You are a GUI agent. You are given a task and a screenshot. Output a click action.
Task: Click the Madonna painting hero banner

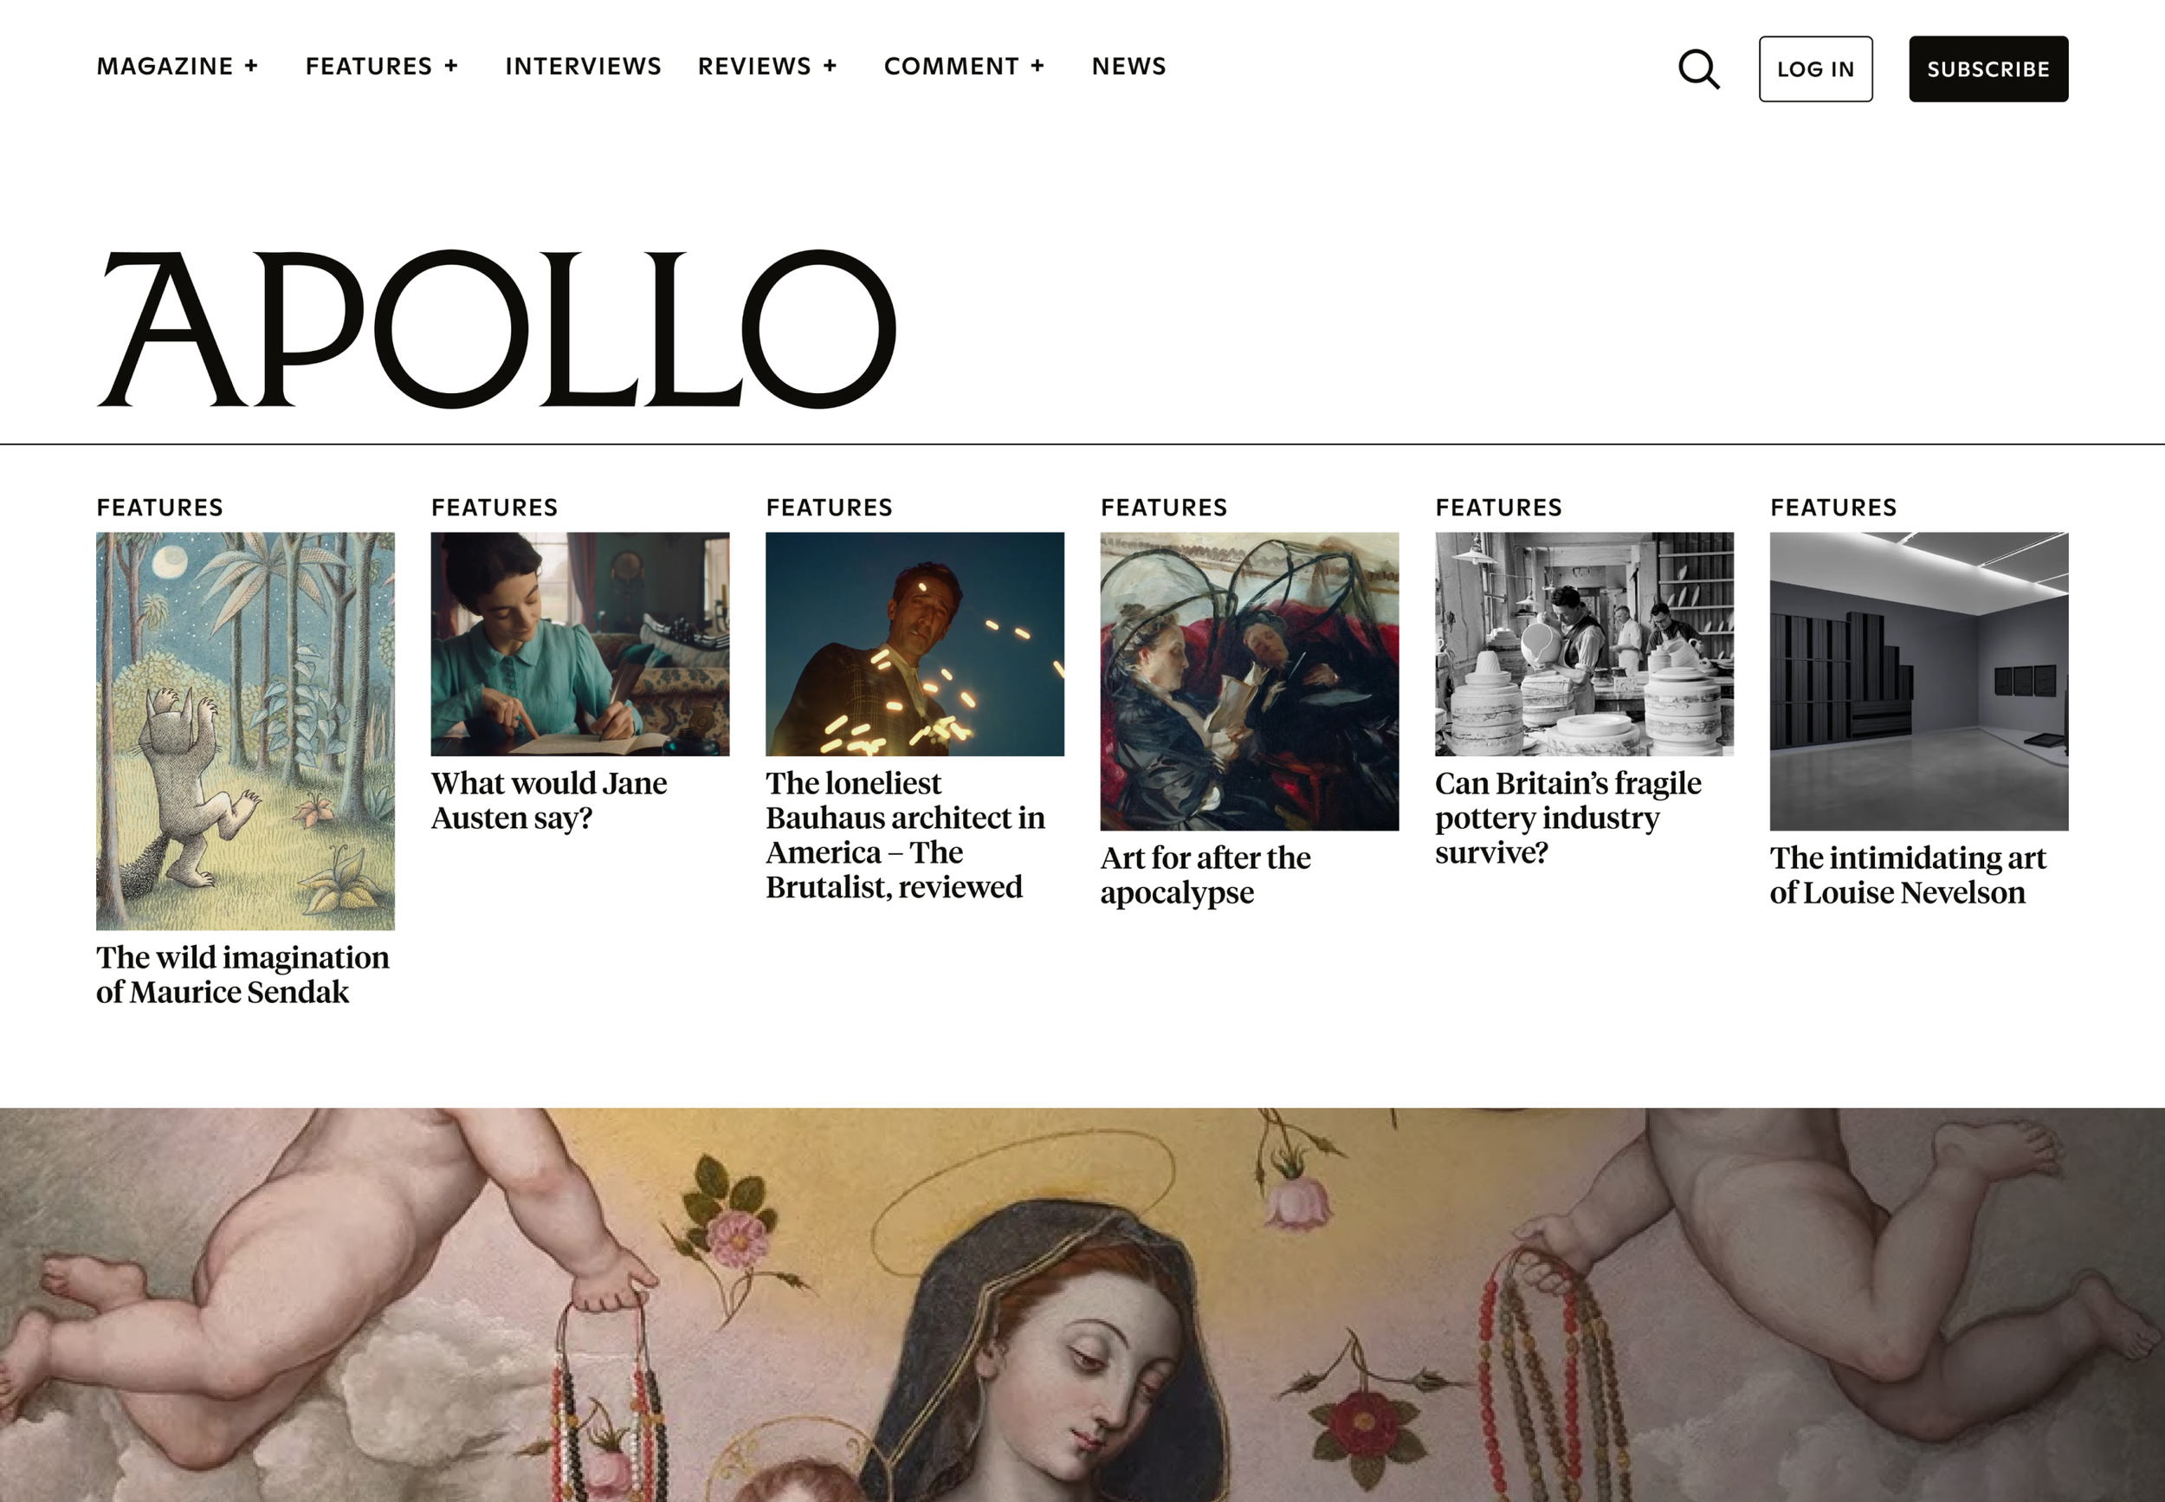coord(1082,1305)
